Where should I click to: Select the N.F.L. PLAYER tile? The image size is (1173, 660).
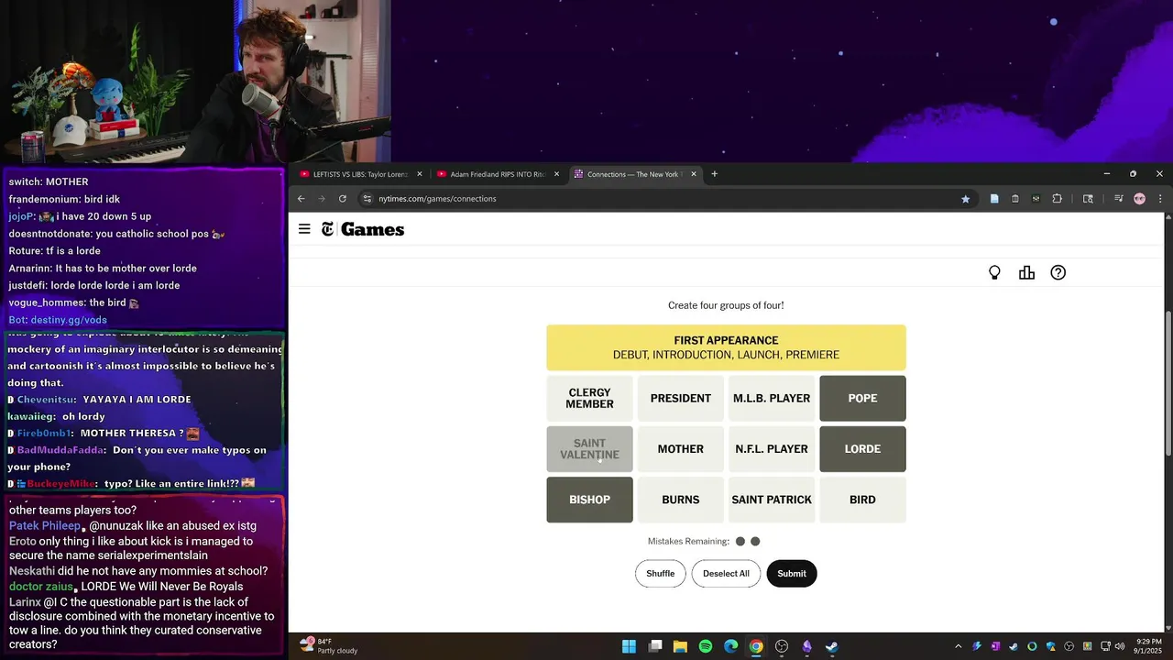772,449
